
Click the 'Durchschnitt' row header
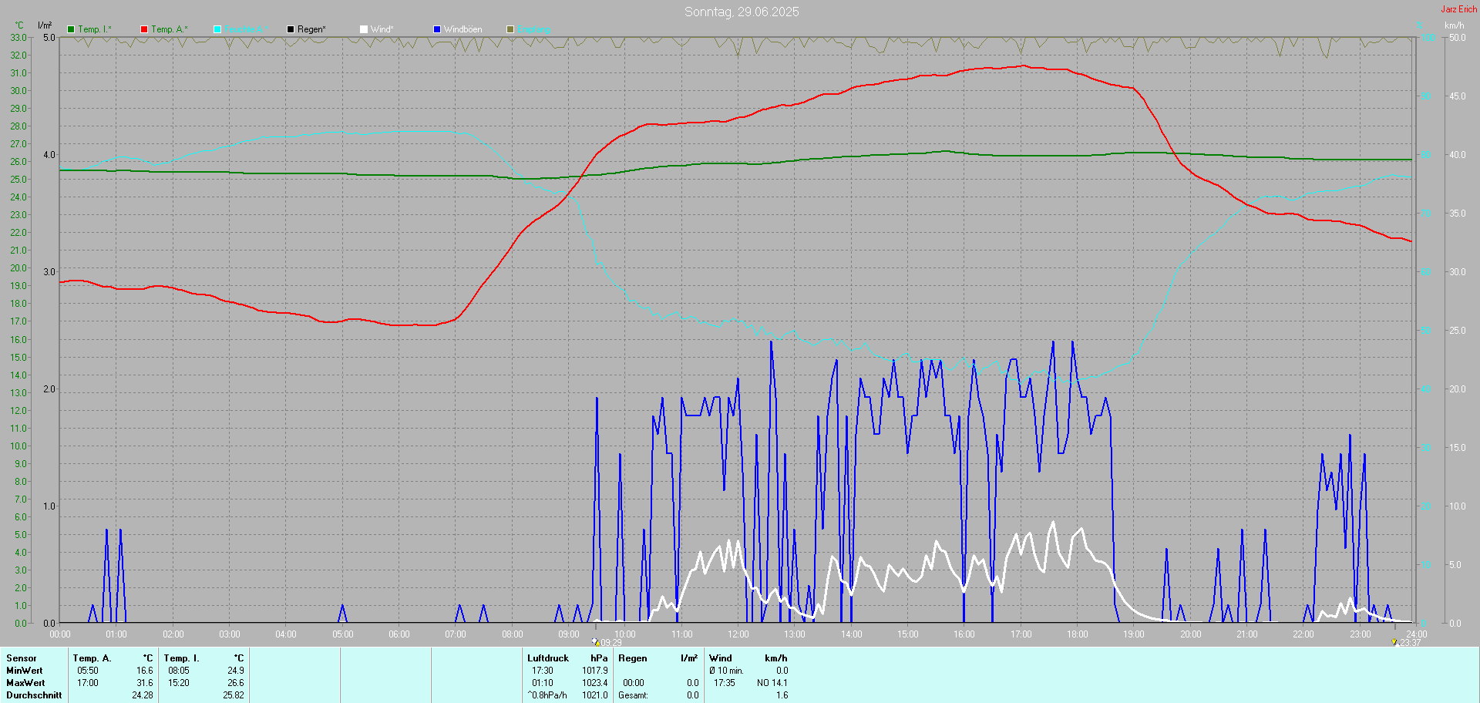pos(34,695)
